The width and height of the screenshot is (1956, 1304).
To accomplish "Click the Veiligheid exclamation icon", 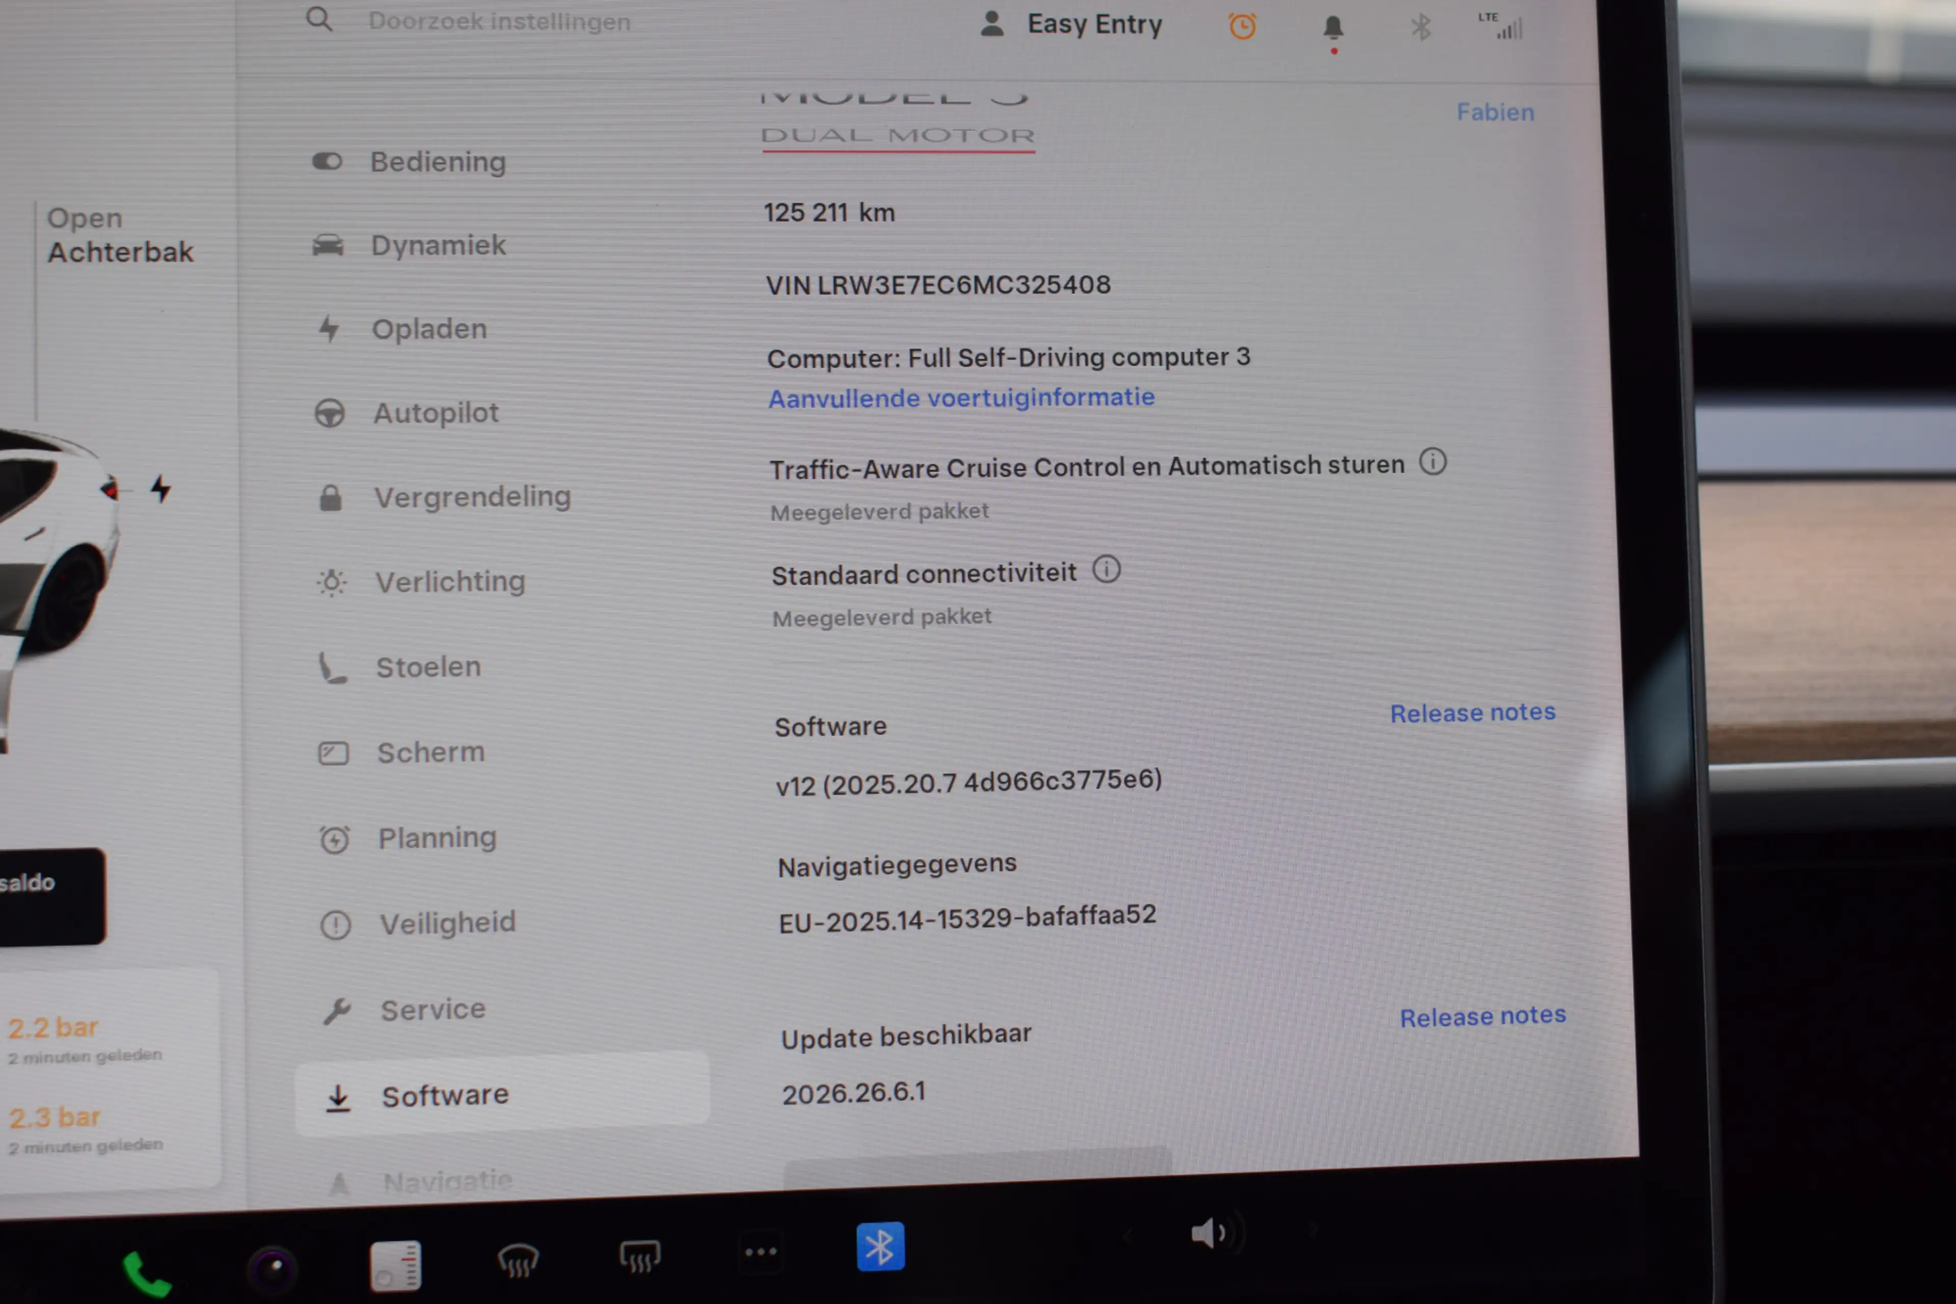I will click(x=336, y=925).
